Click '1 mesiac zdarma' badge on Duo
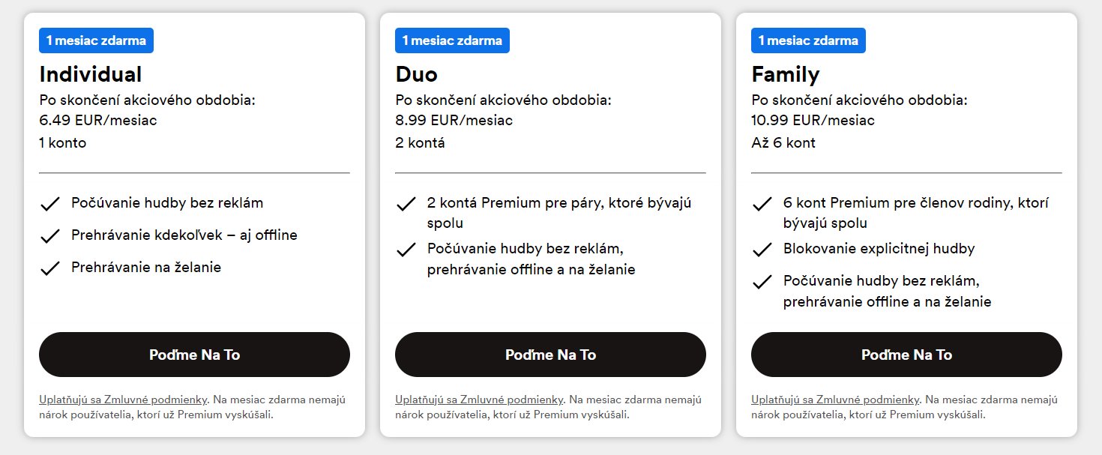 point(452,40)
